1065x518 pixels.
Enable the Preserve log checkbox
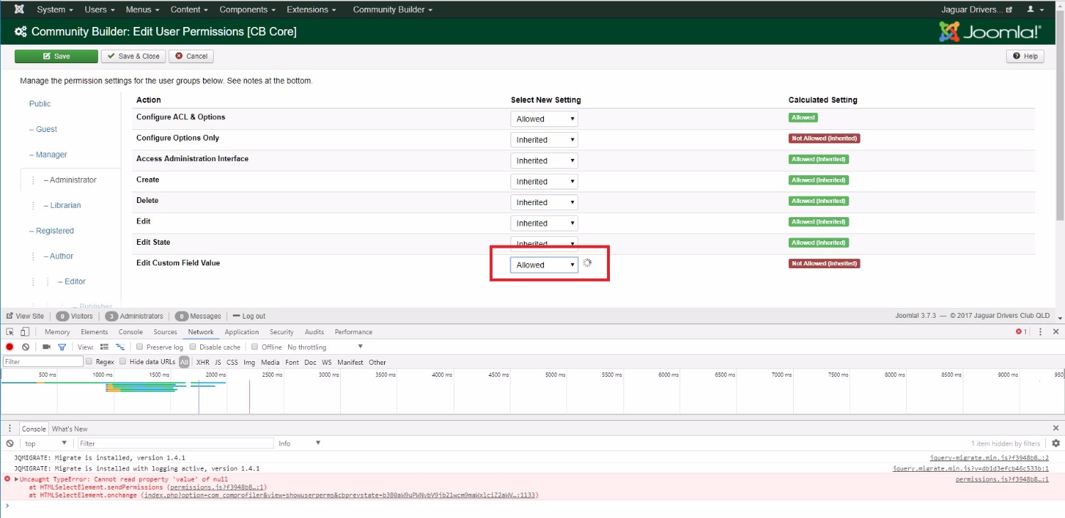(x=140, y=347)
